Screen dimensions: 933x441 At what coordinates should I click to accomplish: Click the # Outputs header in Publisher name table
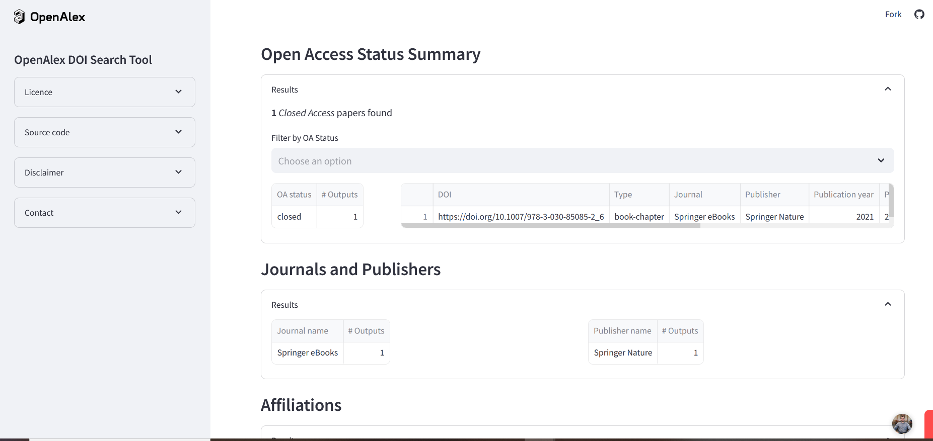point(680,331)
